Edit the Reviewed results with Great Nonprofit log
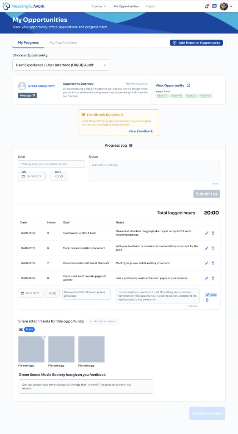Viewport: 238px width, 434px height. coord(207,263)
